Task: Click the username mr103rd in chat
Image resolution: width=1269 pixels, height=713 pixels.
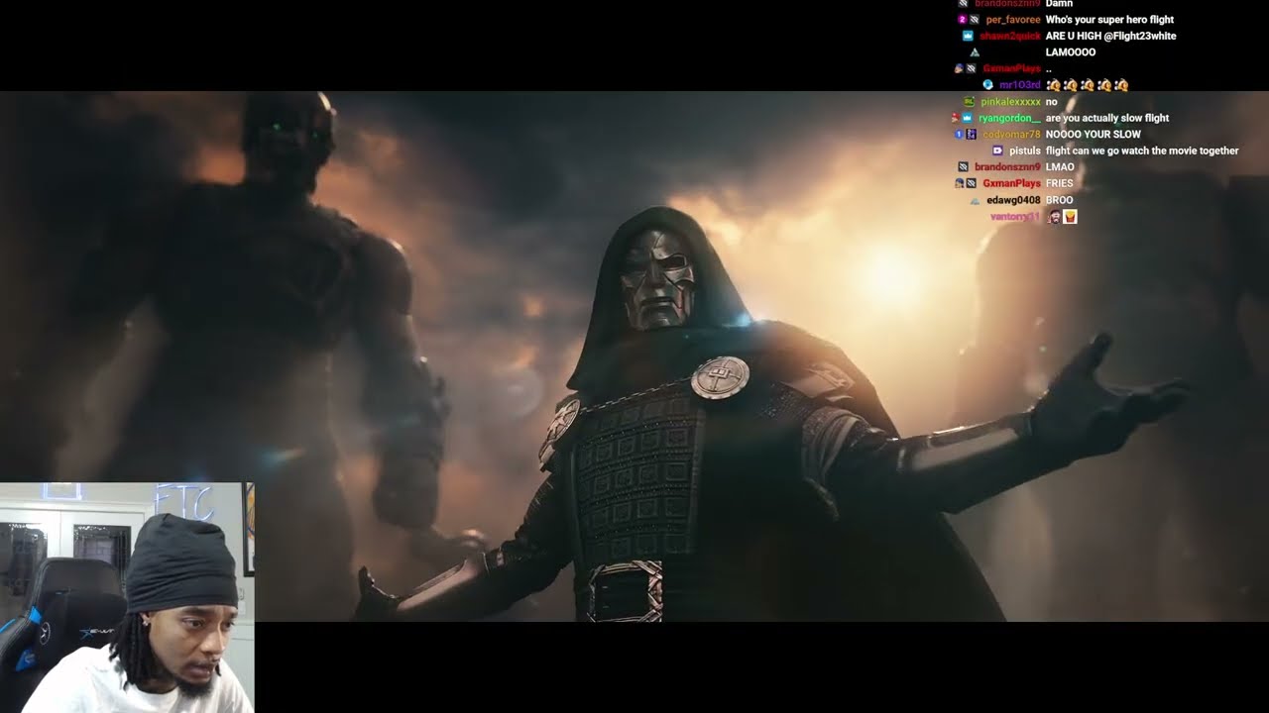Action: click(x=1020, y=85)
